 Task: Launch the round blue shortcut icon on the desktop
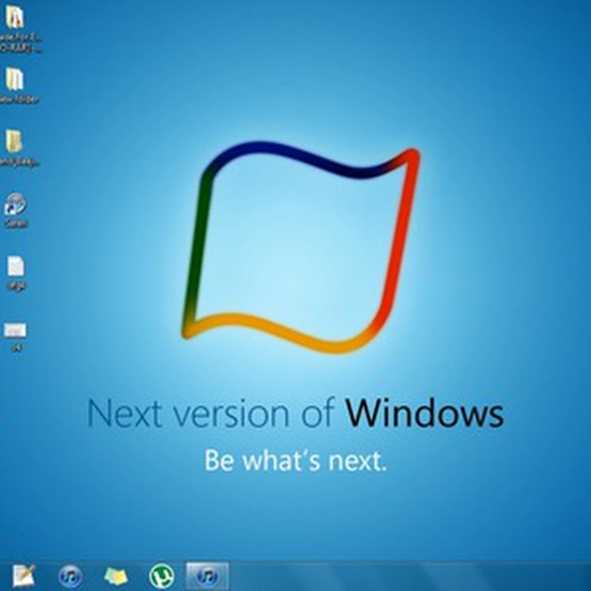(16, 205)
